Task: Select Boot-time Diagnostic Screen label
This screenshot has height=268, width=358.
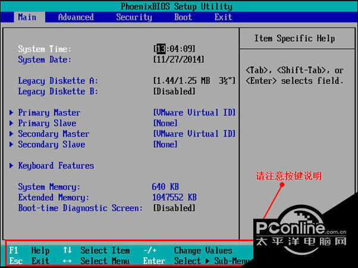Action: 80,208
